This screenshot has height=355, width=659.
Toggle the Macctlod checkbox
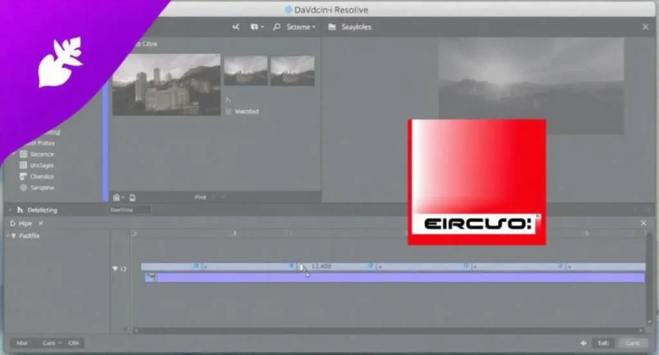coord(228,112)
